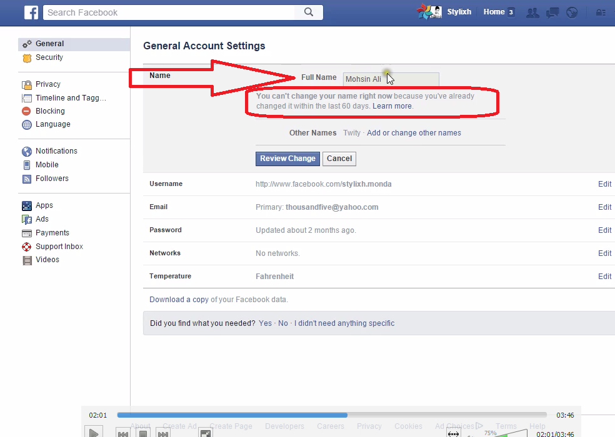Open the Security settings section
615x437 pixels.
point(49,57)
